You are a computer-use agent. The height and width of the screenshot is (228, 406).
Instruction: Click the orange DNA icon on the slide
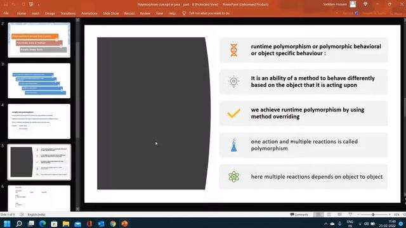233,50
